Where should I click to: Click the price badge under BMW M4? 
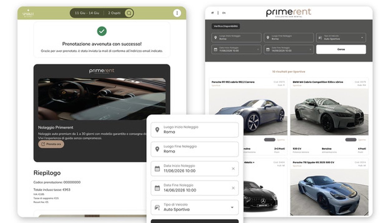click(x=351, y=140)
